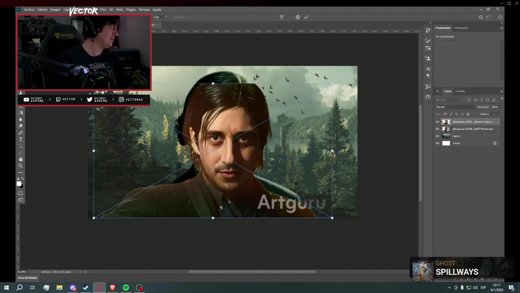Reset default foreground and background colors

pos(18,179)
